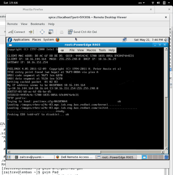Screen dimensions: 173x175
Task: Select the first workspace in the switcher
Action: pos(144,157)
